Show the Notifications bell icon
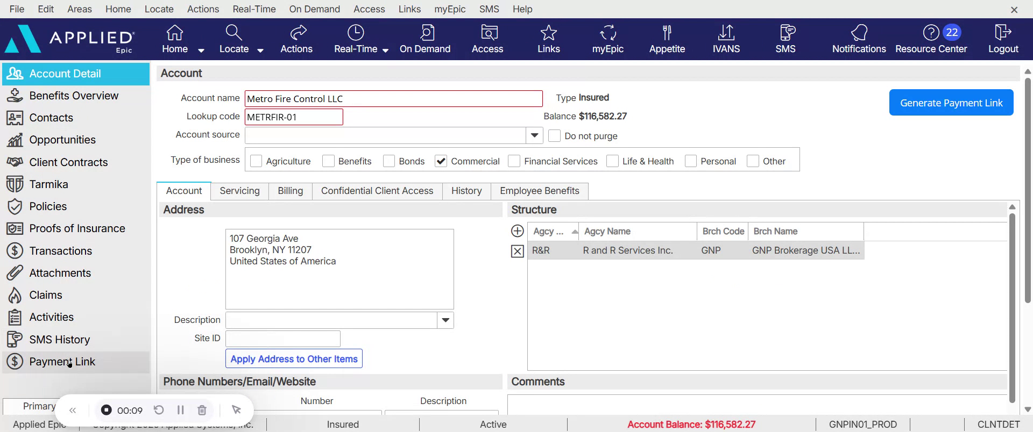 point(859,39)
